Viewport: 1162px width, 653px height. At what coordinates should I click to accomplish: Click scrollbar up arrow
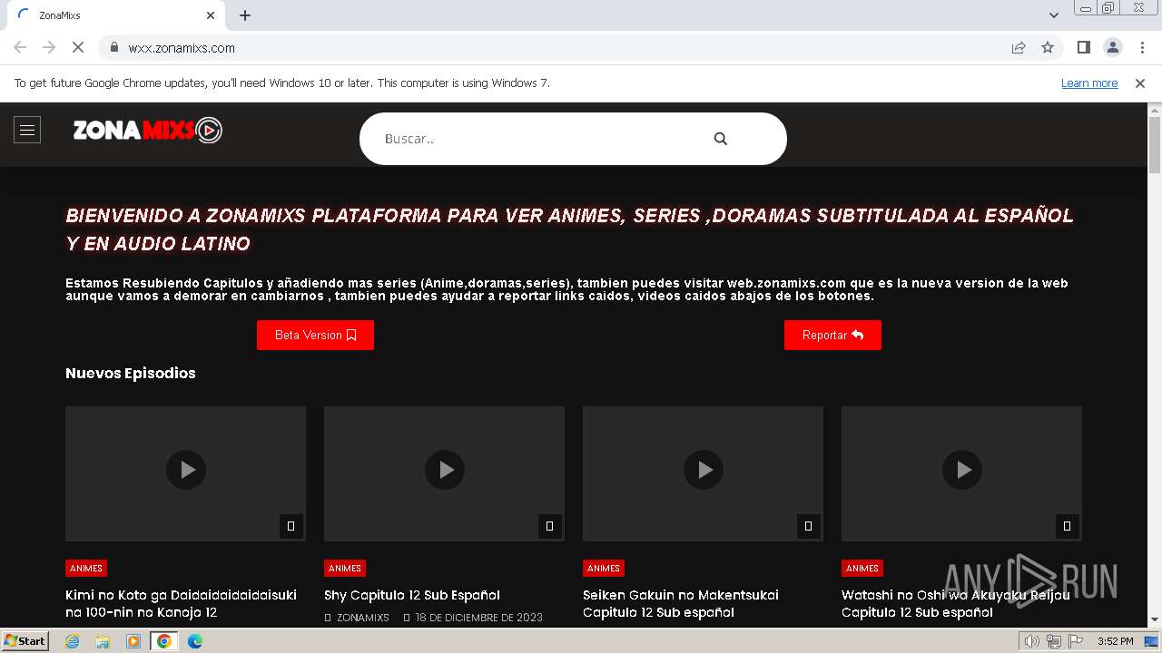(1155, 110)
